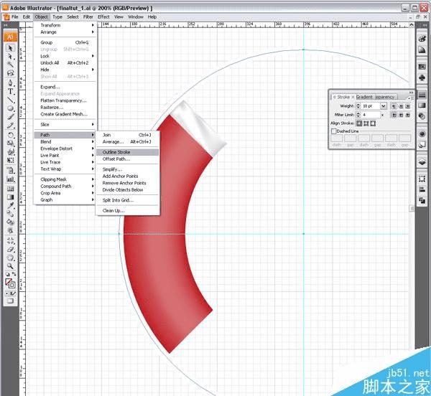
Task: Enable the Dashed Line checkbox
Action: pos(334,131)
